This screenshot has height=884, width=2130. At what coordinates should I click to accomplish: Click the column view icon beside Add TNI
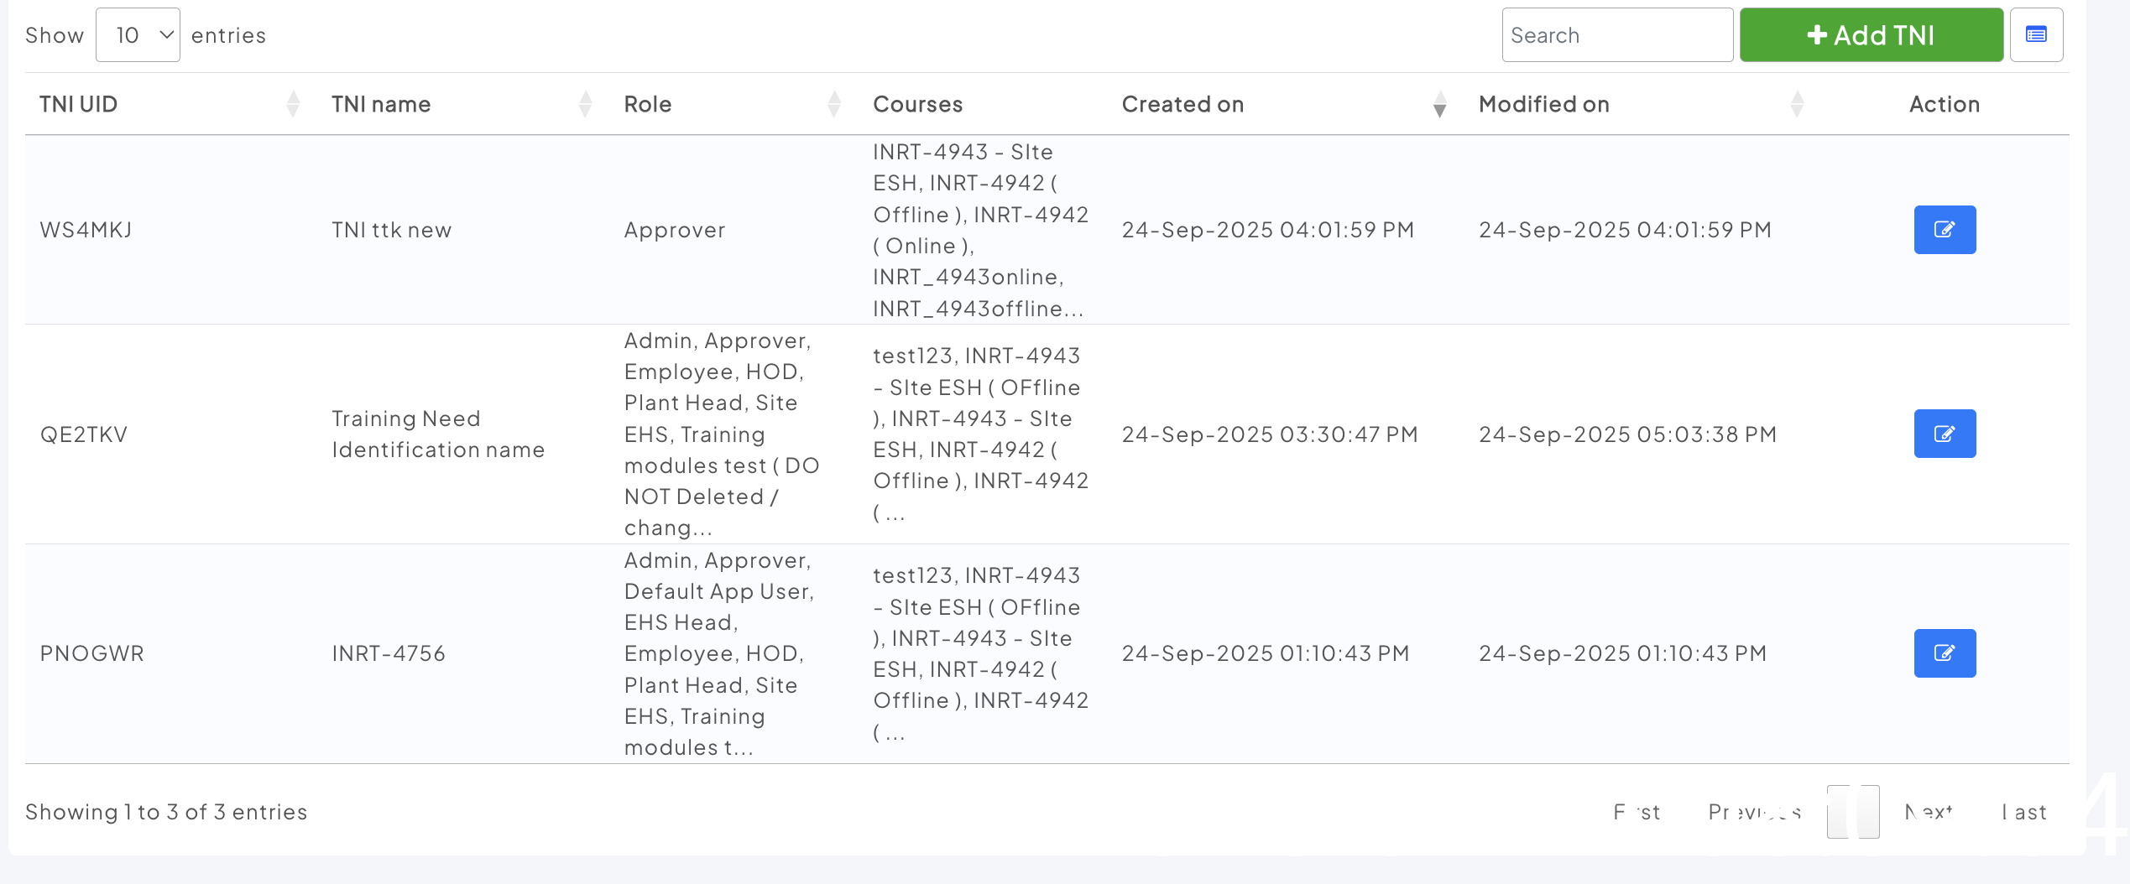click(x=2036, y=35)
